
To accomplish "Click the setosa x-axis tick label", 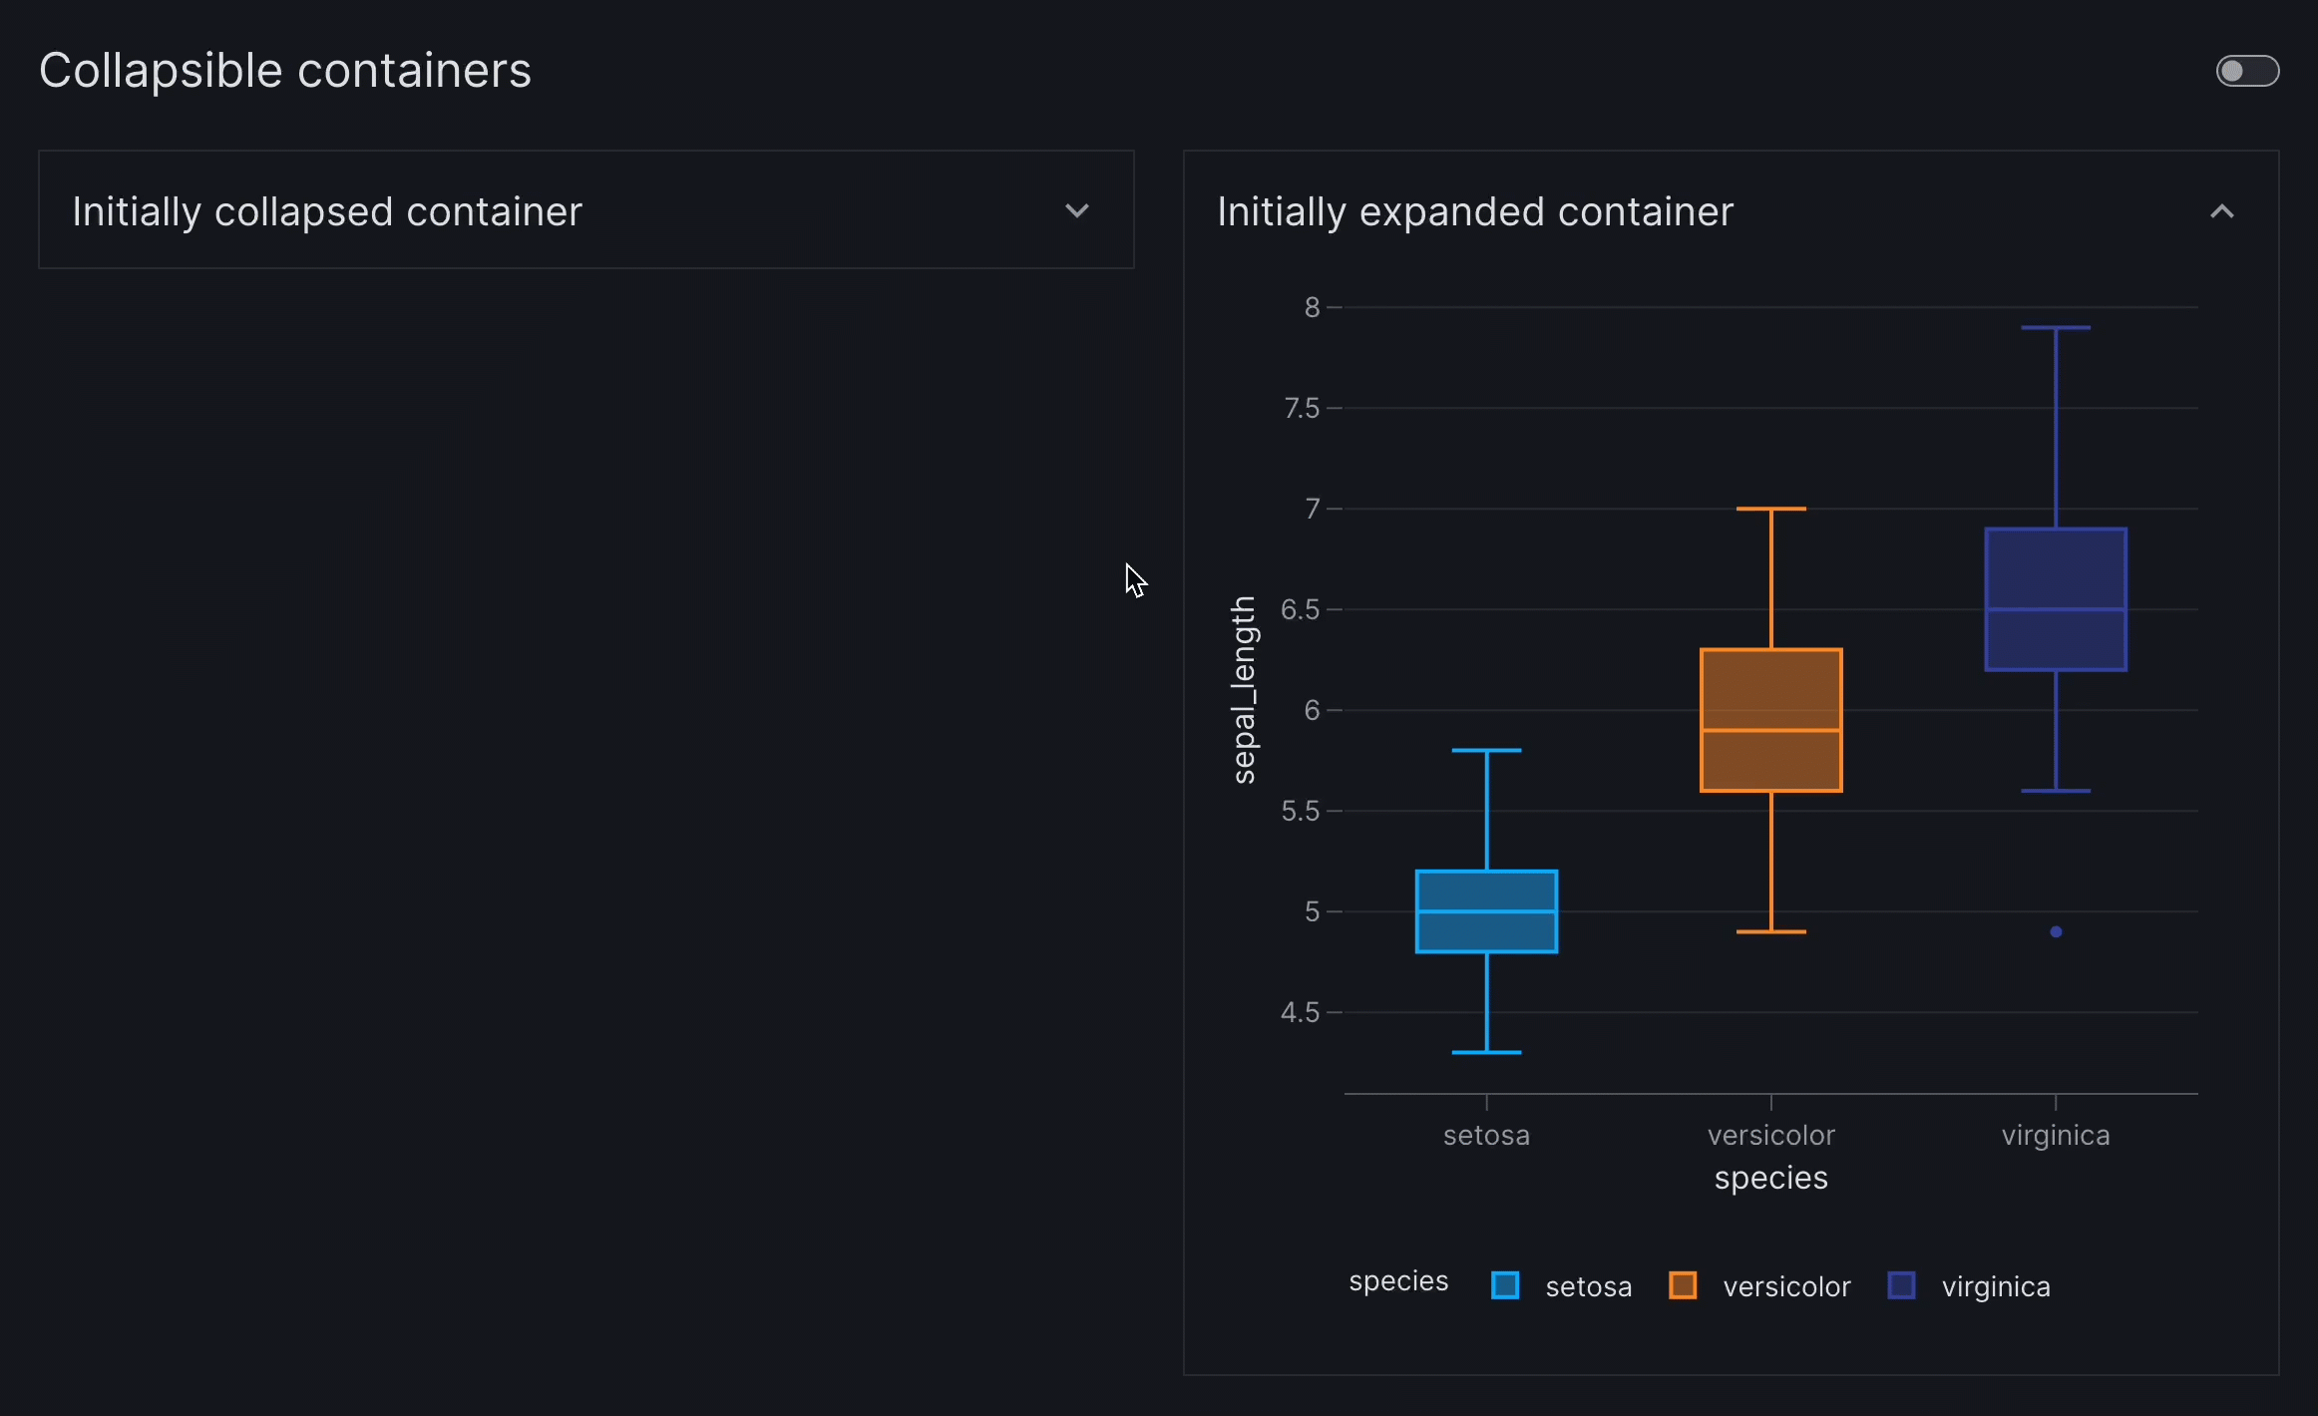I will [x=1486, y=1135].
